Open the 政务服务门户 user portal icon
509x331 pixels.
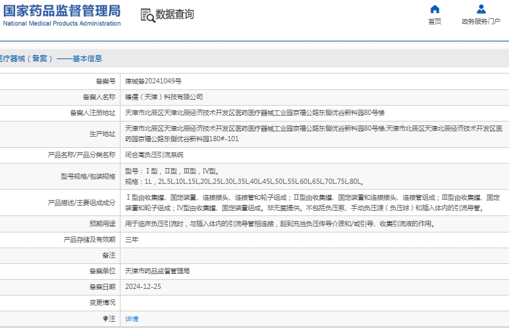(x=481, y=9)
